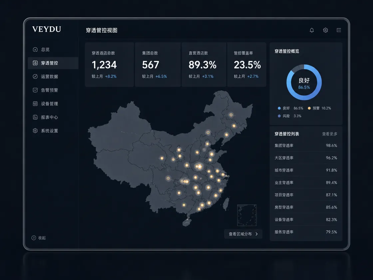Click the 查看区域分布 button
The image size is (373, 280).
243,234
